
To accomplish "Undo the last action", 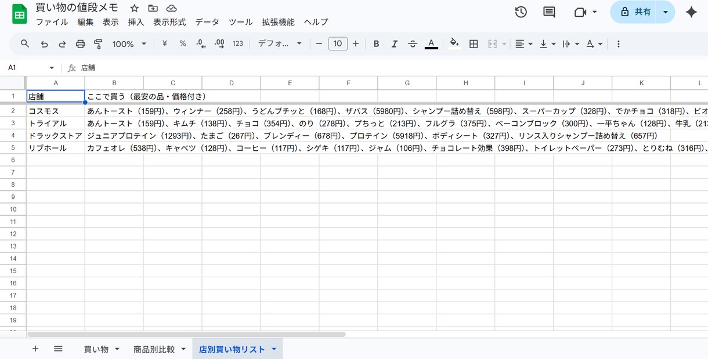I will [44, 43].
